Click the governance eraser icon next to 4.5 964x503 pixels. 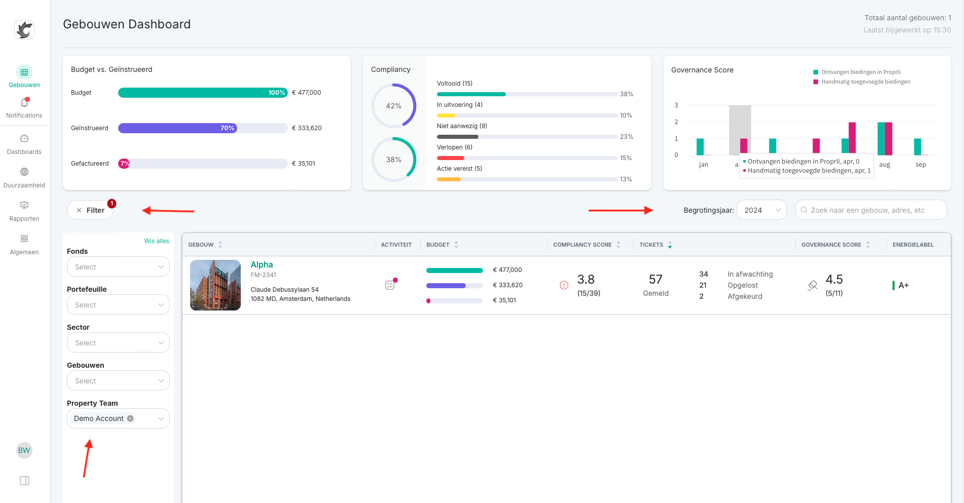click(x=812, y=285)
